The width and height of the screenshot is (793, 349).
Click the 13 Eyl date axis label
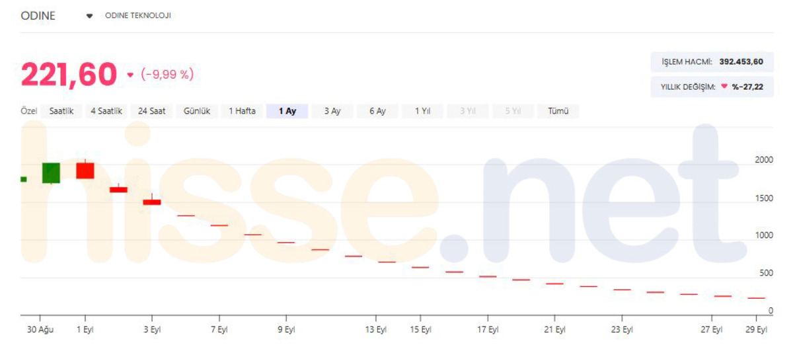click(375, 329)
